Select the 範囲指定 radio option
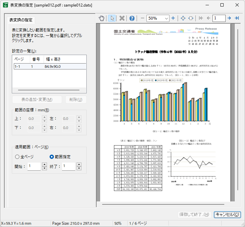The height and width of the screenshot is (227, 245). 52,157
